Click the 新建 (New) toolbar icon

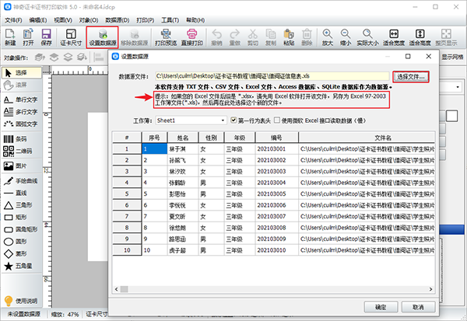coord(10,37)
